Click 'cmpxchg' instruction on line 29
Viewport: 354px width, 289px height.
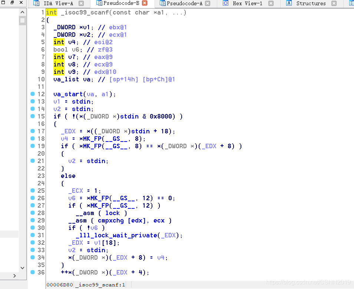pyautogui.click(x=110, y=221)
